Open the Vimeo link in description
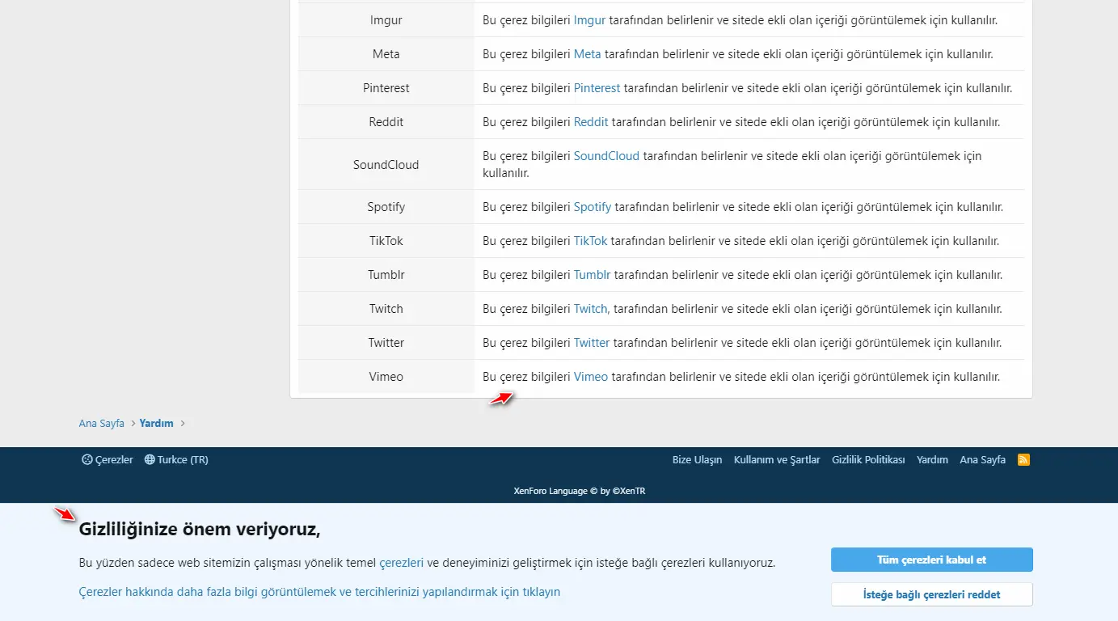1118x621 pixels. [591, 377]
